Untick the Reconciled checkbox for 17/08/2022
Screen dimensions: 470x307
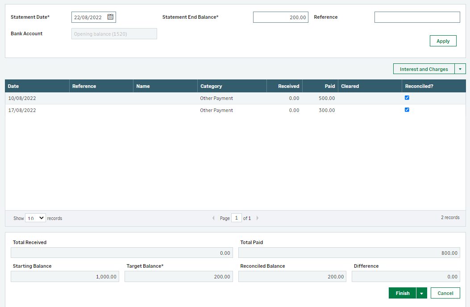(x=407, y=110)
